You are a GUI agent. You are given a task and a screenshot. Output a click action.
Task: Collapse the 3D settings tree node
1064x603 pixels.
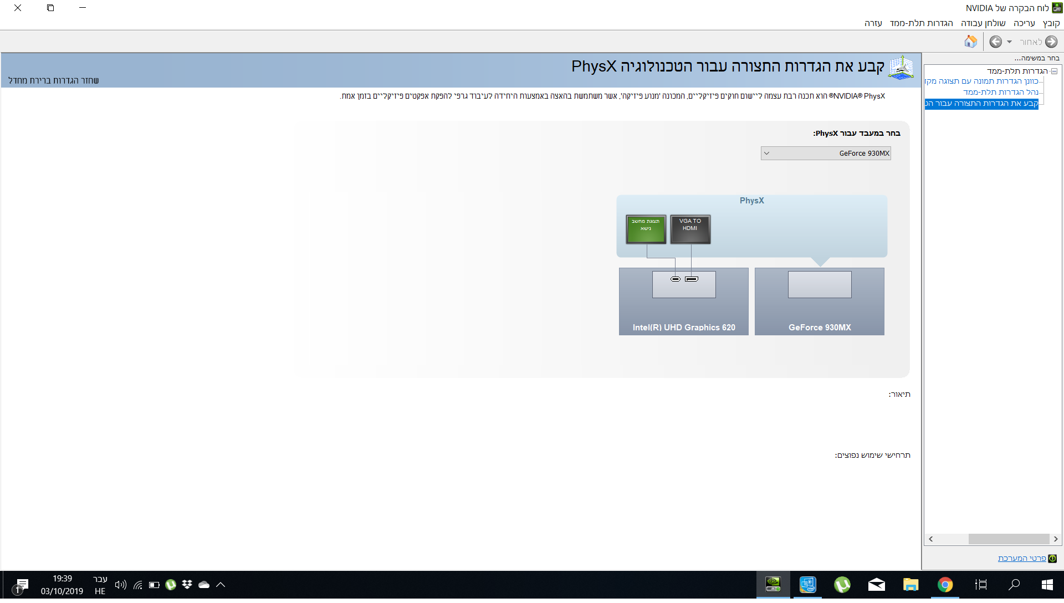point(1054,71)
